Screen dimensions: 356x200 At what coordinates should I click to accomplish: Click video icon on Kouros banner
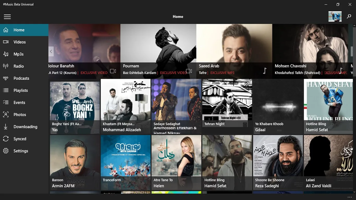(113, 71)
